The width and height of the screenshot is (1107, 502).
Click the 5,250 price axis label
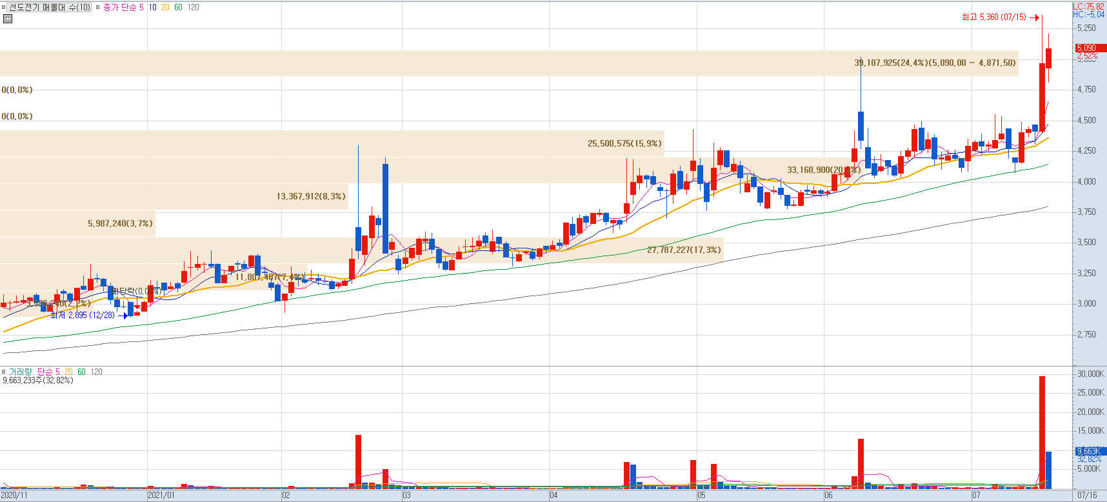pos(1086,28)
